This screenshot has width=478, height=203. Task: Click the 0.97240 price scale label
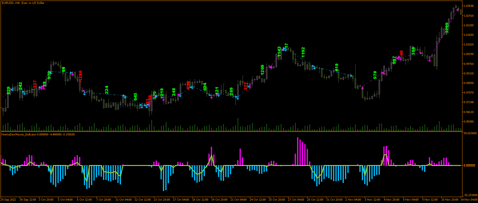click(469, 102)
